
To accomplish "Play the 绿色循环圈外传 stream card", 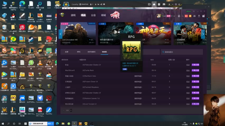I will (x=116, y=32).
